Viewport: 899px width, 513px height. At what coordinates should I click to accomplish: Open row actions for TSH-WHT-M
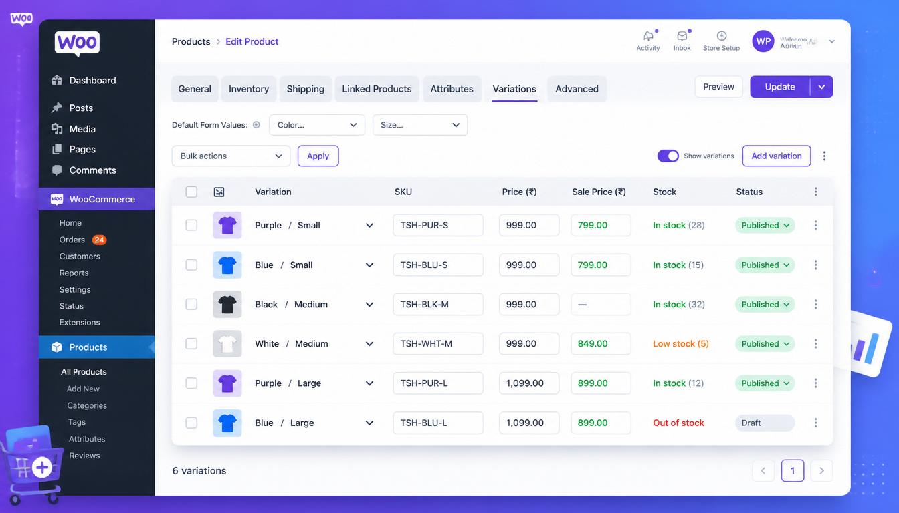pos(815,343)
